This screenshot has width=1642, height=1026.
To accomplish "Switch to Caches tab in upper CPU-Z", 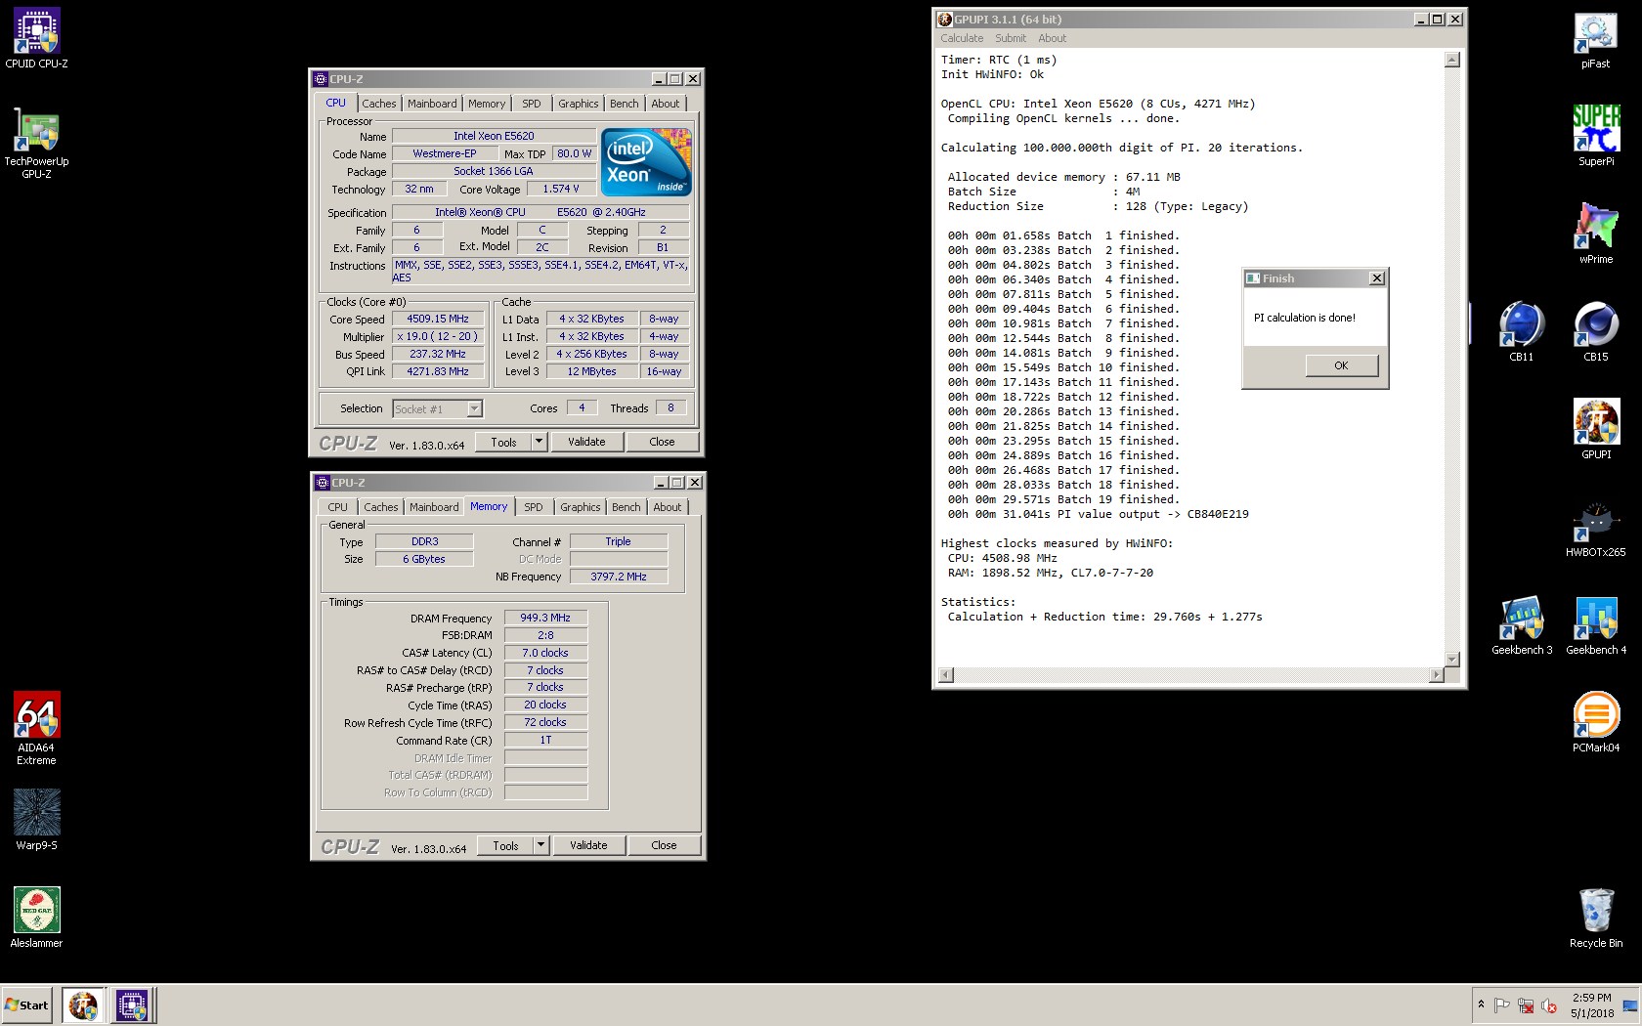I will (x=379, y=104).
